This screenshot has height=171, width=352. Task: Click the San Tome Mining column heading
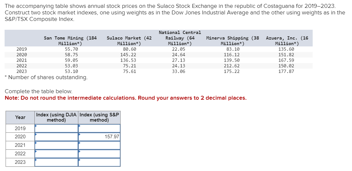tap(70, 41)
